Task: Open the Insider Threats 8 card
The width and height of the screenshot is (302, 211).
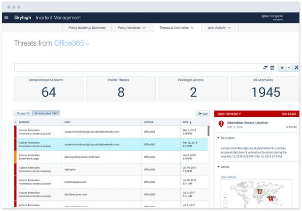Action: click(x=121, y=89)
